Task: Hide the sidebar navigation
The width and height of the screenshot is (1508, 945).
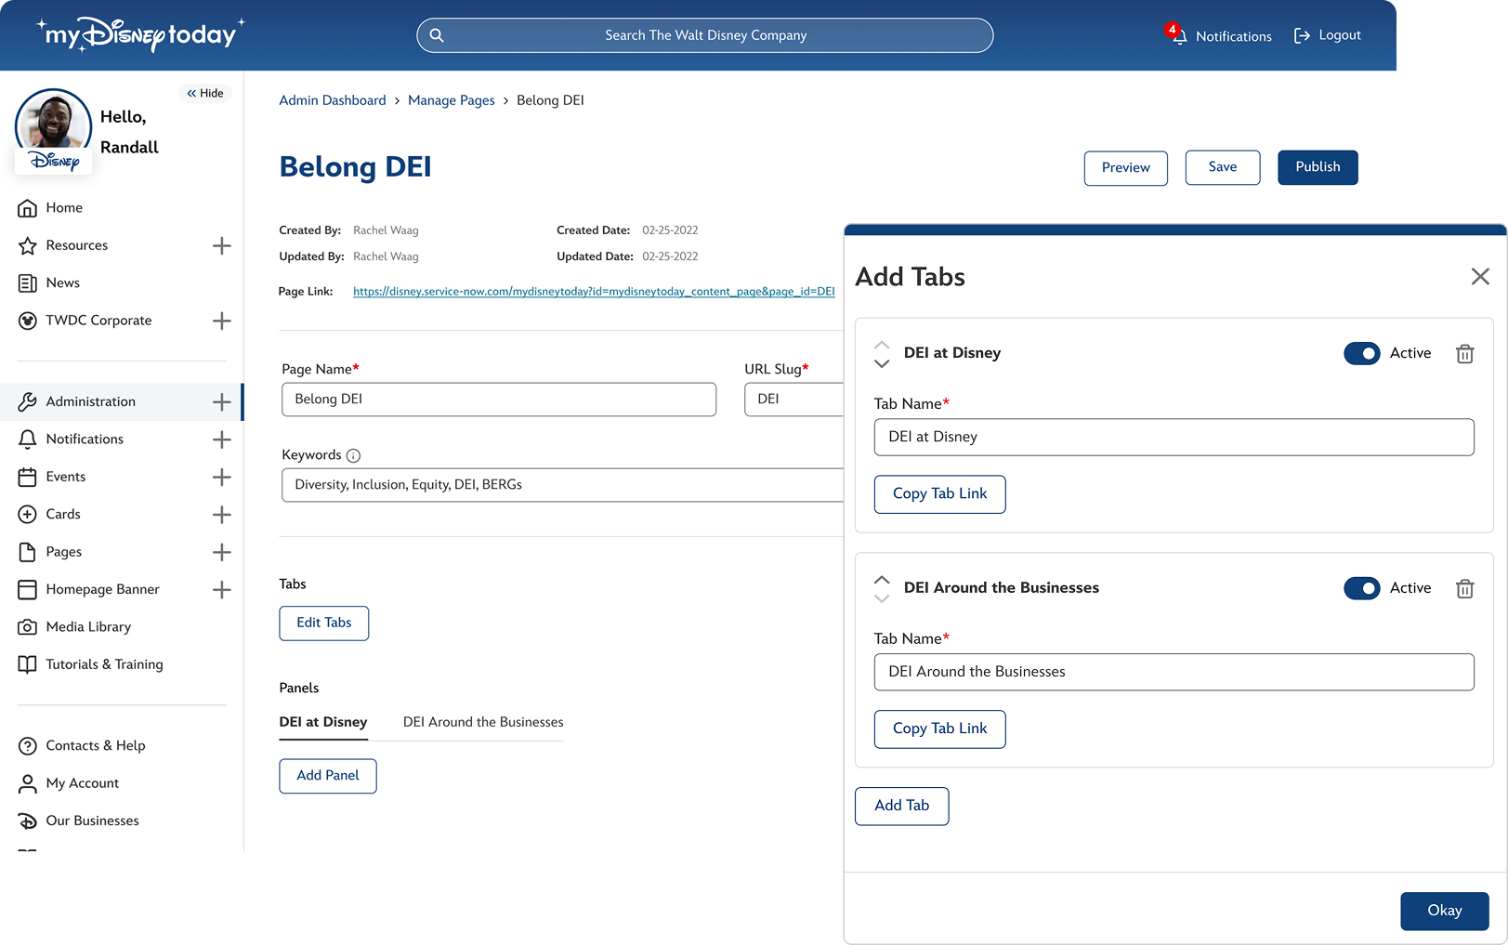Action: [x=205, y=93]
